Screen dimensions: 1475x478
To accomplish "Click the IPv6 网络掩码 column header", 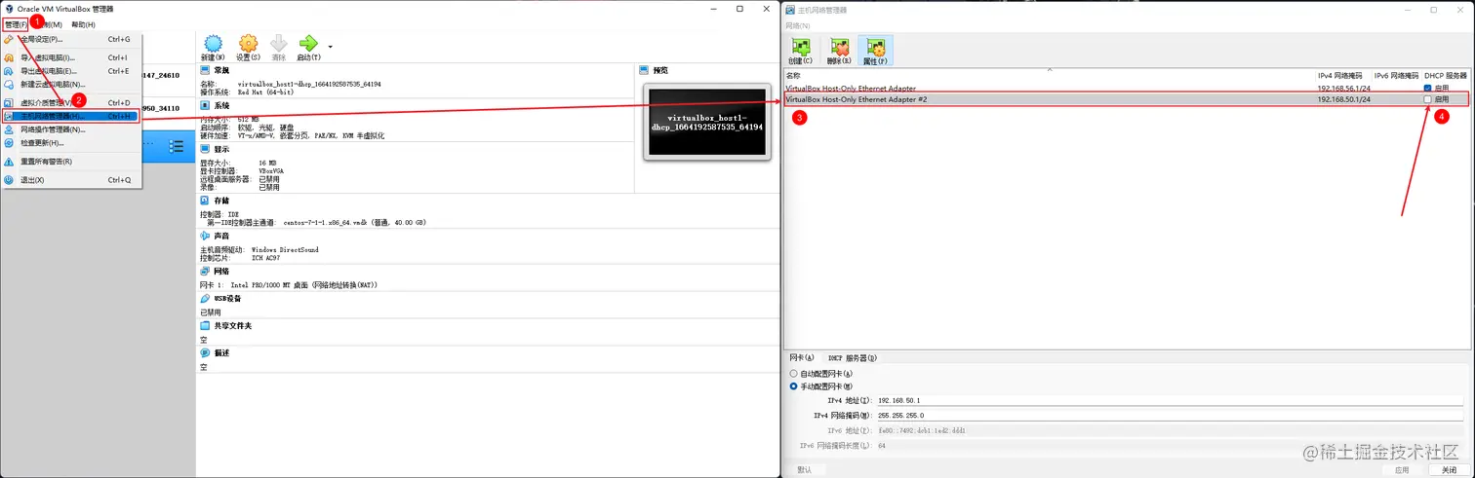I will pos(1395,75).
